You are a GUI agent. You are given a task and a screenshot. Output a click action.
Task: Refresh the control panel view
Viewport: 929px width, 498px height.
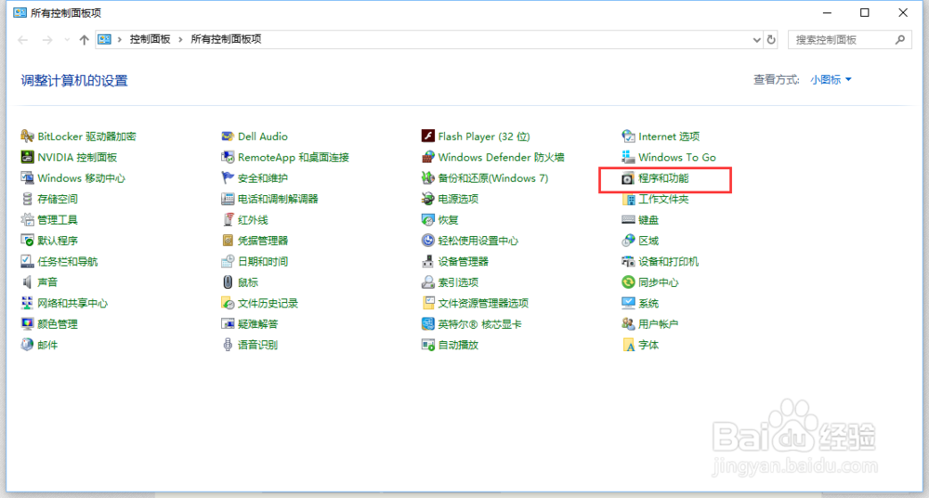[771, 40]
